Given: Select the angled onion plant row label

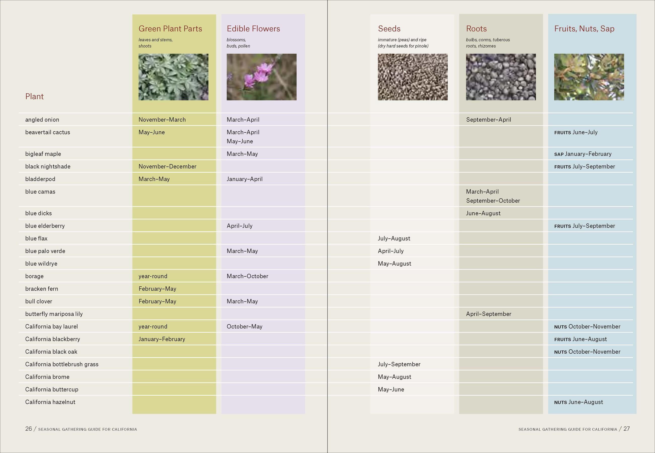Looking at the screenshot, I should (x=42, y=120).
